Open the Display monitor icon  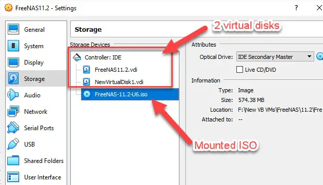pyautogui.click(x=13, y=62)
